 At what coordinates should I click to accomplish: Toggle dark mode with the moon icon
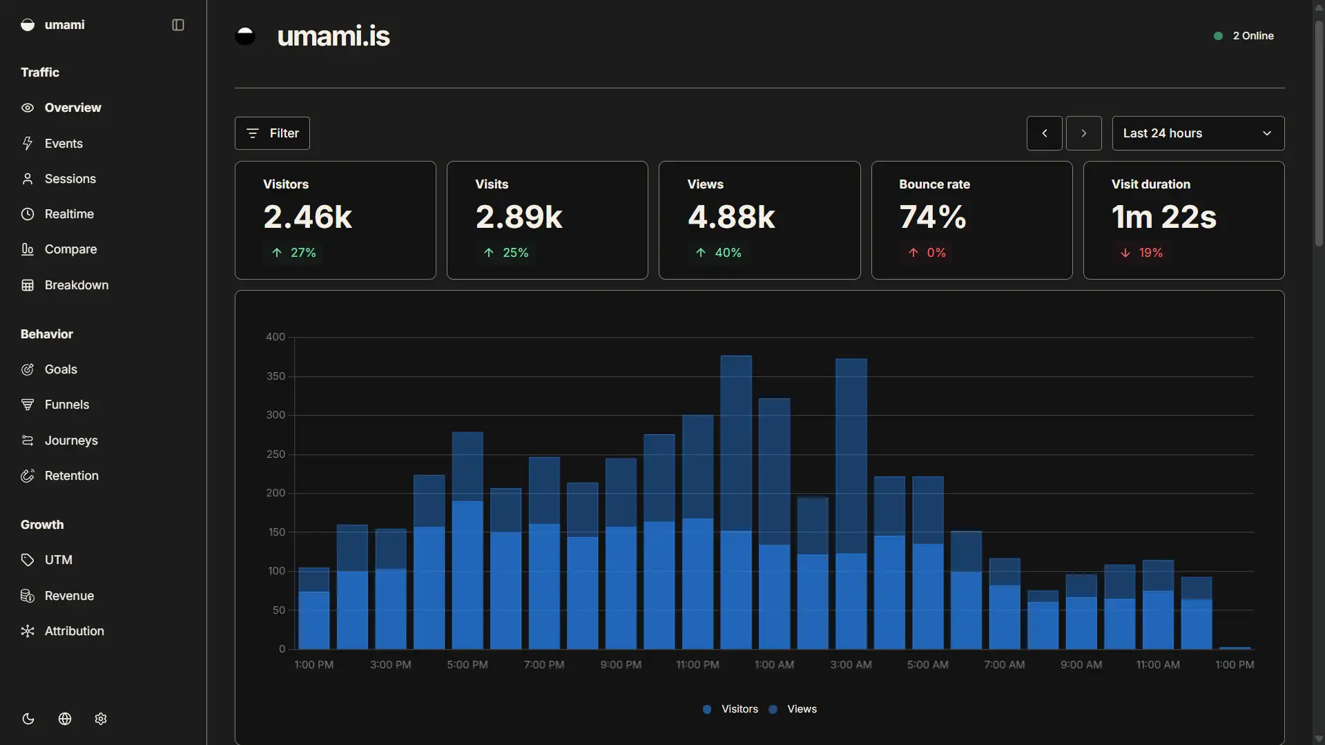tap(28, 719)
